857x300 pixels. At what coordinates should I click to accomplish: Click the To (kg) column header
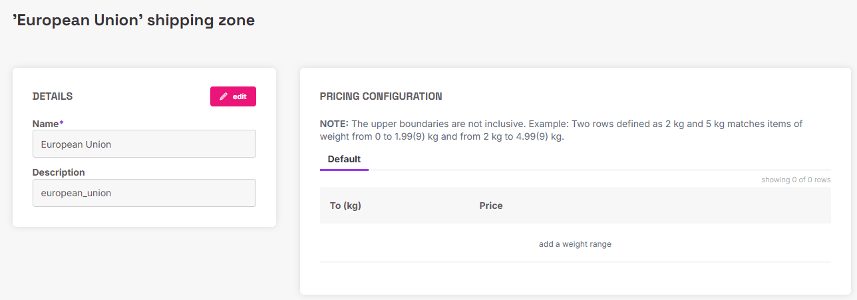click(345, 206)
